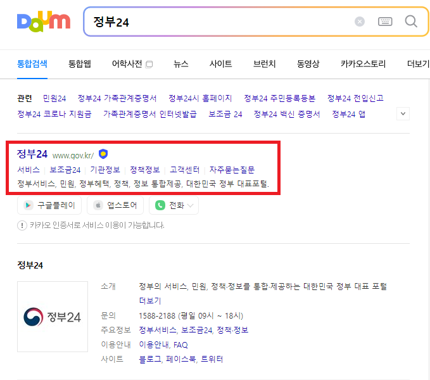Click the Google Play triangle icon
Image resolution: width=430 pixels, height=380 pixels.
point(28,205)
